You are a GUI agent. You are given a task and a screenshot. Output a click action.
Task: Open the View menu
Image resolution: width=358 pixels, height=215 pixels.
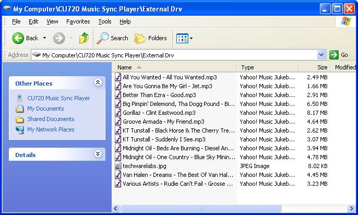(x=52, y=21)
